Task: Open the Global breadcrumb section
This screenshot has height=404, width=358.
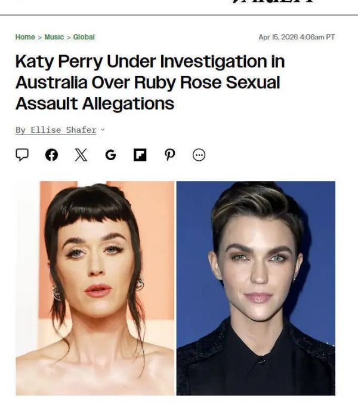Action: pyautogui.click(x=84, y=37)
